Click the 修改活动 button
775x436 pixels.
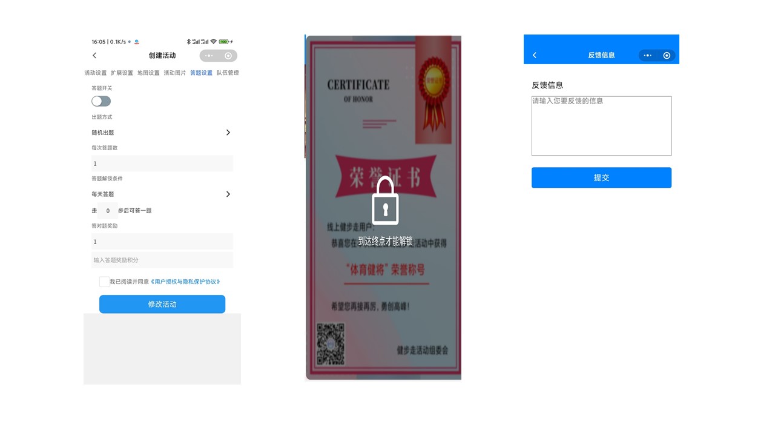pyautogui.click(x=162, y=304)
